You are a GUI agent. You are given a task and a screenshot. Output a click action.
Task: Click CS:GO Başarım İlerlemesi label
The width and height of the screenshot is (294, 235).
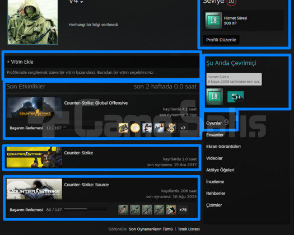26,128
